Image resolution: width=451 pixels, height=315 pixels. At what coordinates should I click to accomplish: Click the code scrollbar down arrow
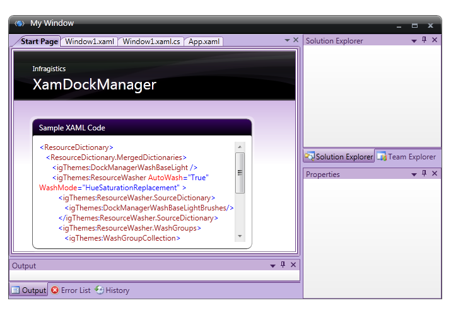(x=240, y=236)
